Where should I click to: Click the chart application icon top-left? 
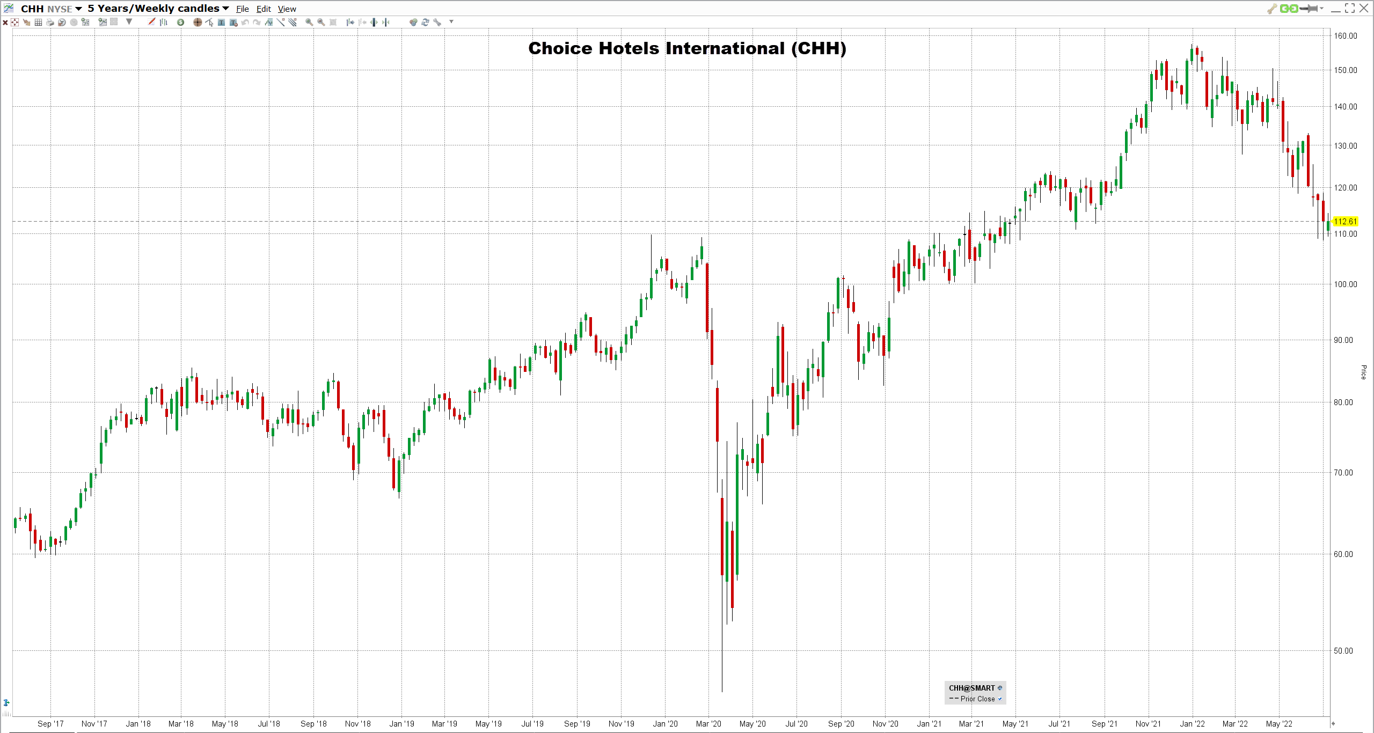coord(9,8)
